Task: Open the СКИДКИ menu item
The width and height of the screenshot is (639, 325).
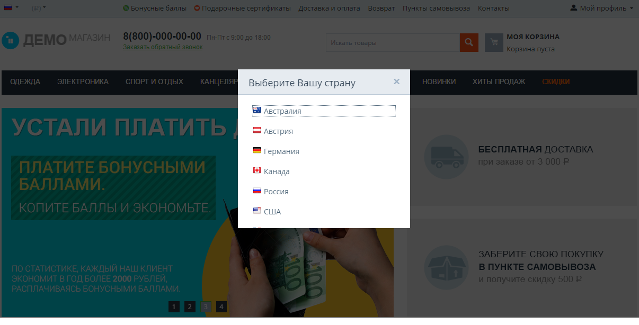Action: [556, 82]
